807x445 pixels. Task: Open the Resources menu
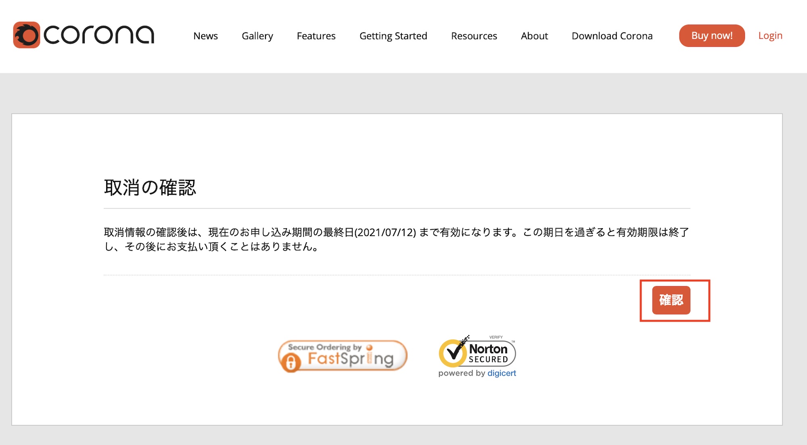click(474, 36)
